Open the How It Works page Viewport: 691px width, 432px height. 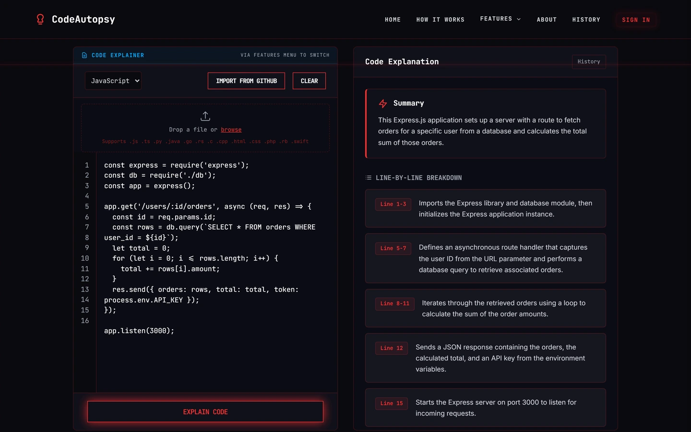[x=441, y=20]
